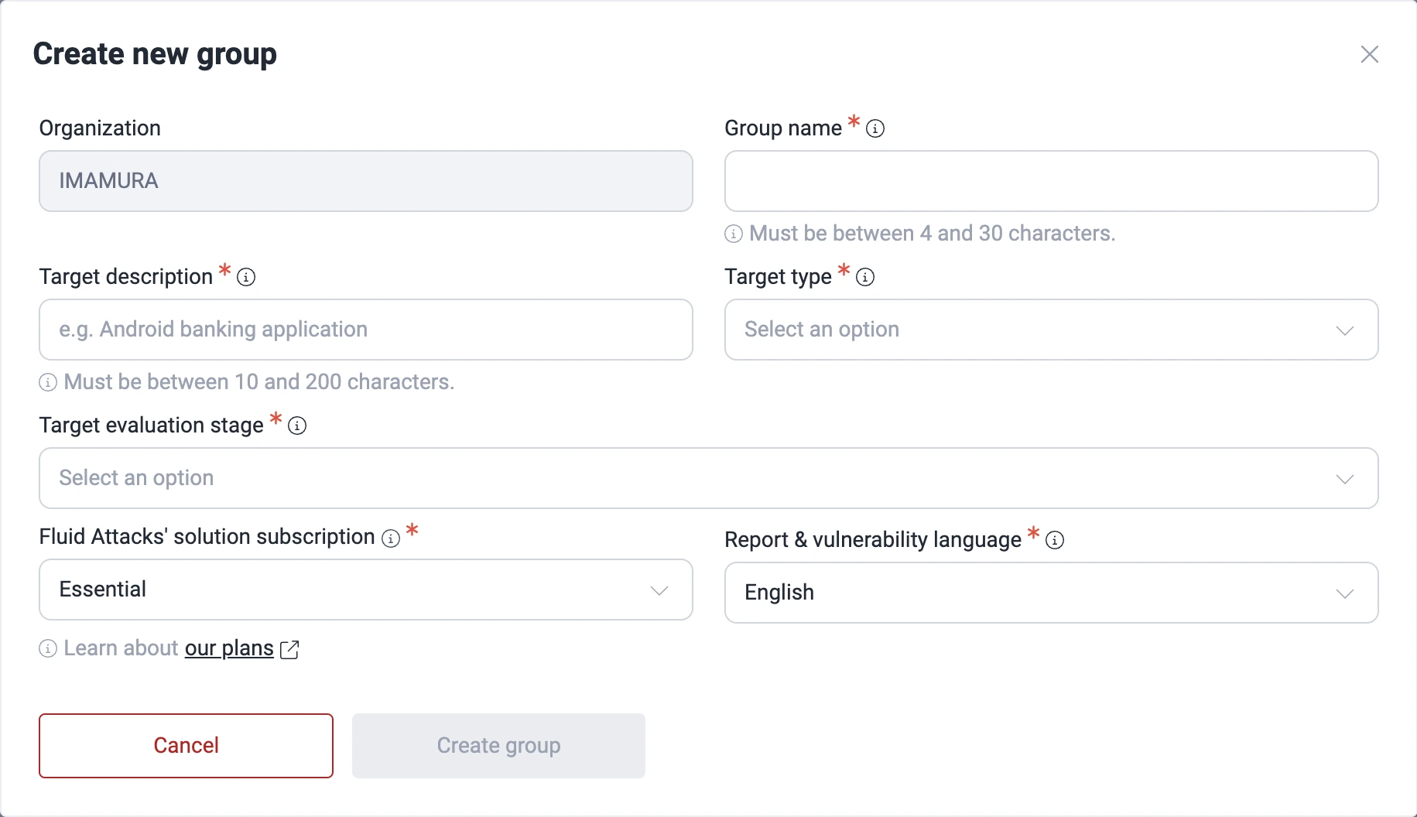Click the info icon beside Target description
The image size is (1417, 817).
coord(246,277)
